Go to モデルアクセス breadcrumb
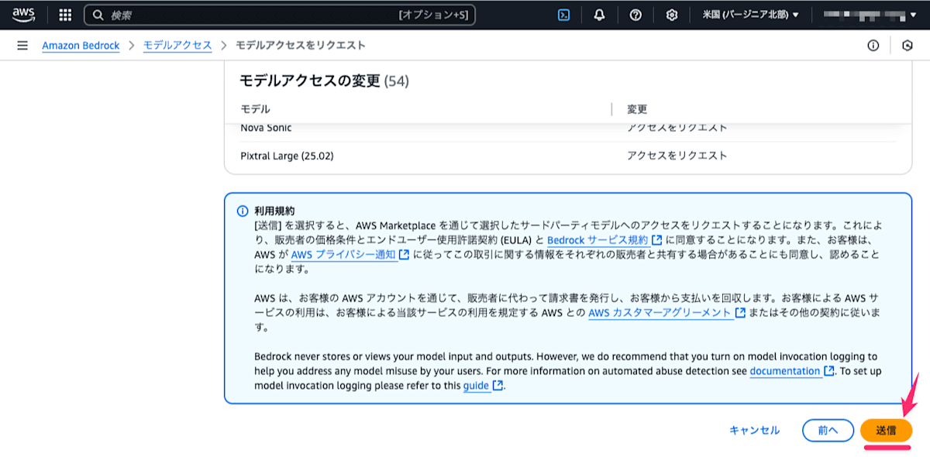930x457 pixels. click(177, 46)
